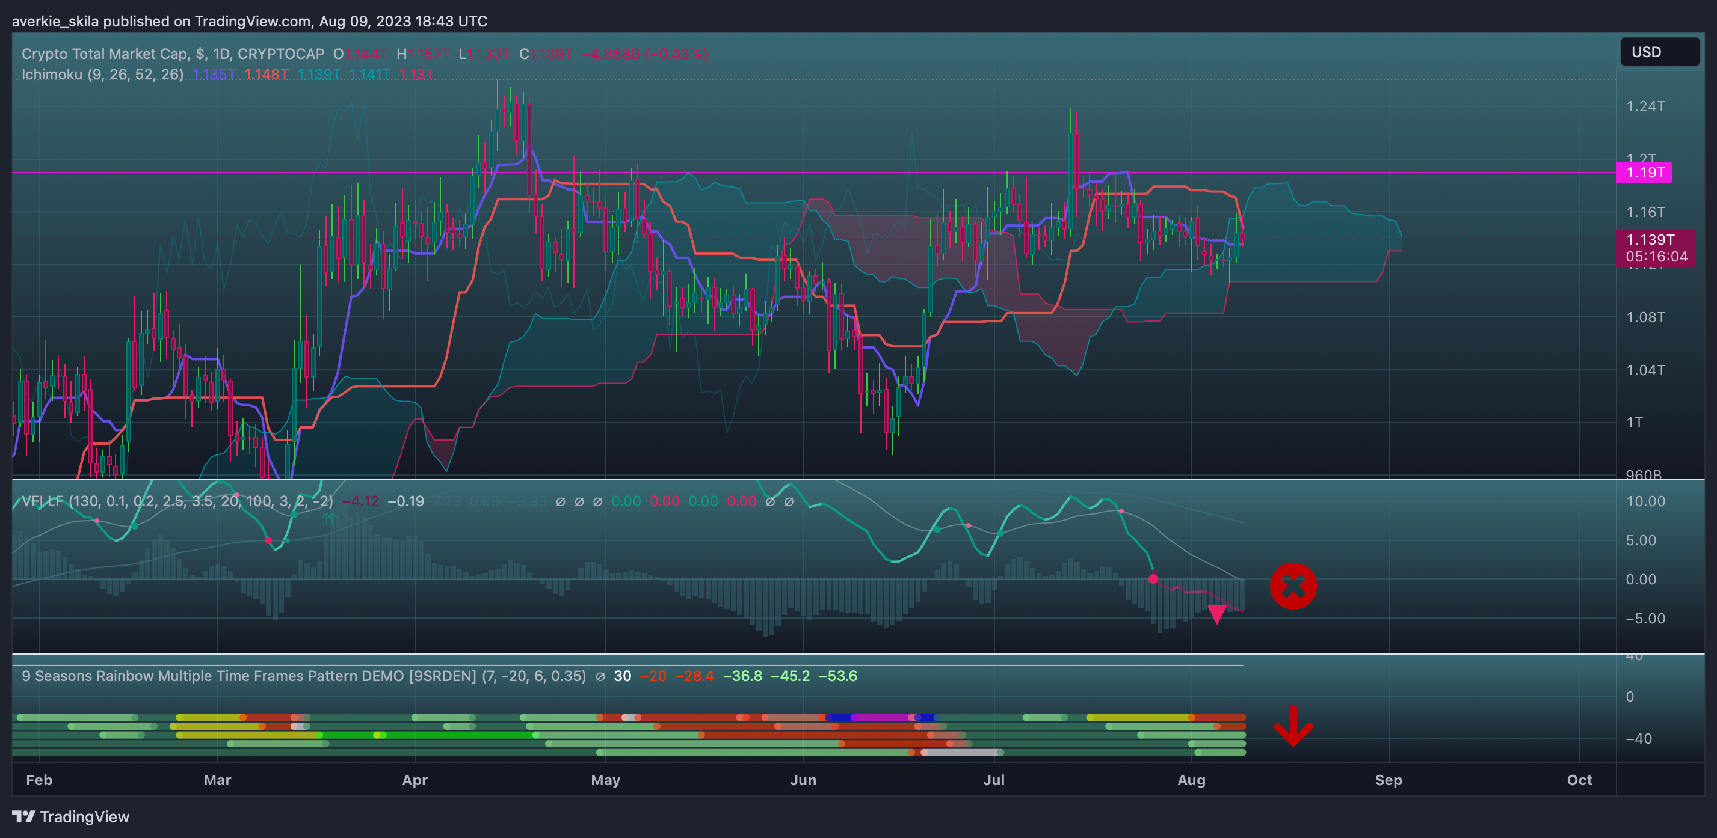1717x838 pixels.
Task: Click the Oct time axis label
Action: coord(1580,780)
